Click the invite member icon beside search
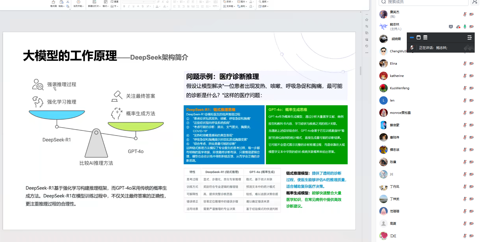This screenshot has width=482, height=242. click(474, 2)
